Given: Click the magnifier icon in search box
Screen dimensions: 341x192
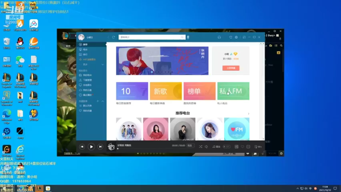Looking at the screenshot, I should 182,37.
